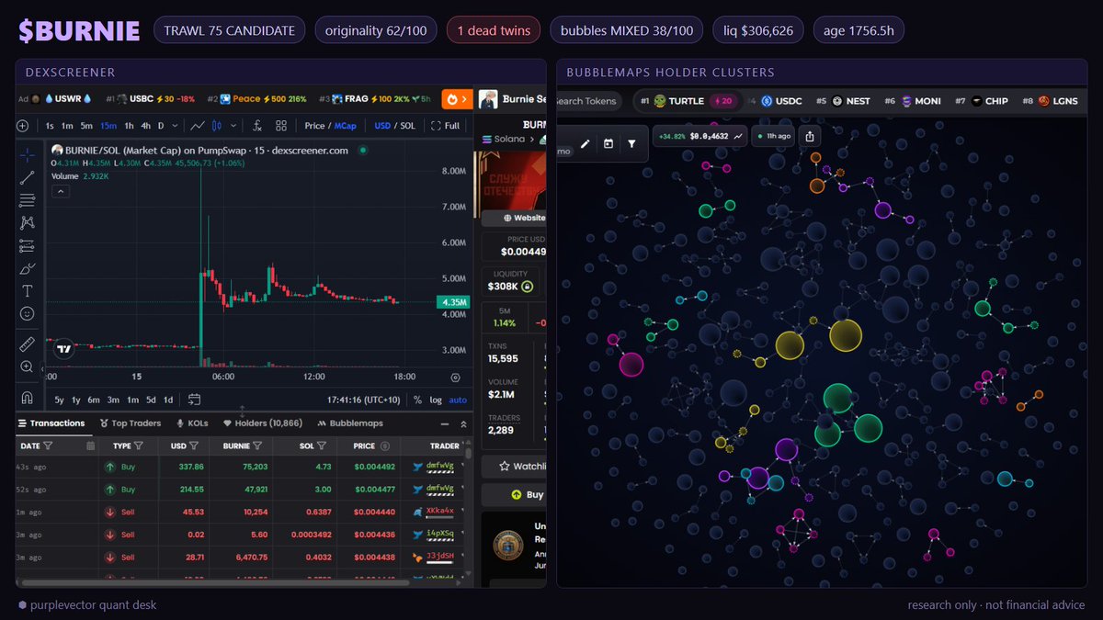Toggle the magnet snap mode

[x=28, y=398]
